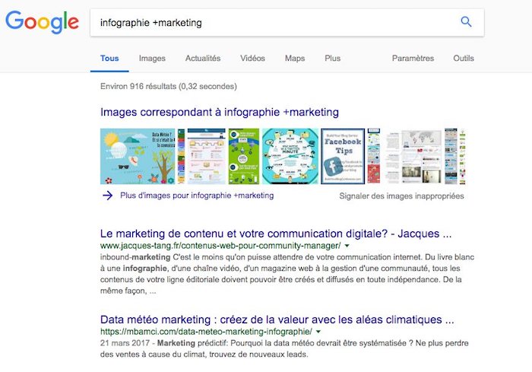The image size is (532, 372).
Task: Expand the Plus menu
Action: [x=332, y=58]
